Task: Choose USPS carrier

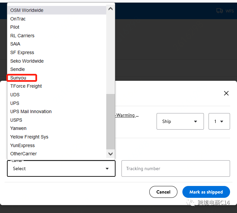Action: [57, 120]
